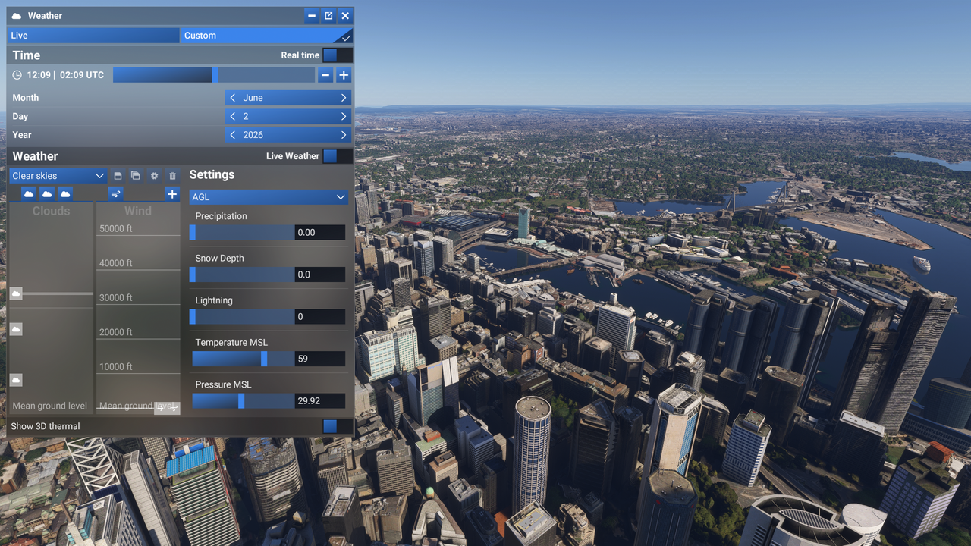Click the Pressure MSL value field 29.92
Image resolution: width=971 pixels, height=546 pixels.
coord(320,401)
